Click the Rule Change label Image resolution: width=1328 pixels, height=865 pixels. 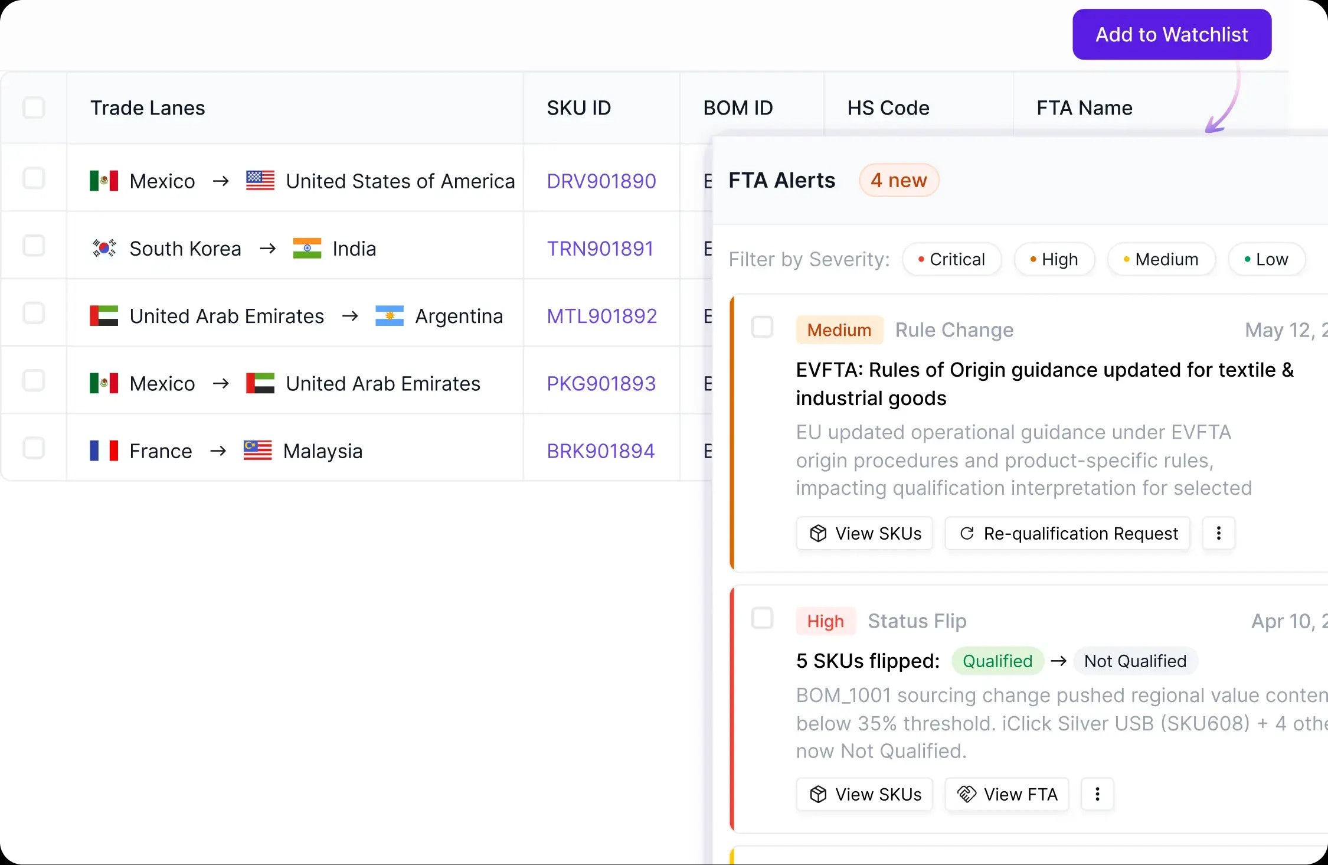click(954, 330)
